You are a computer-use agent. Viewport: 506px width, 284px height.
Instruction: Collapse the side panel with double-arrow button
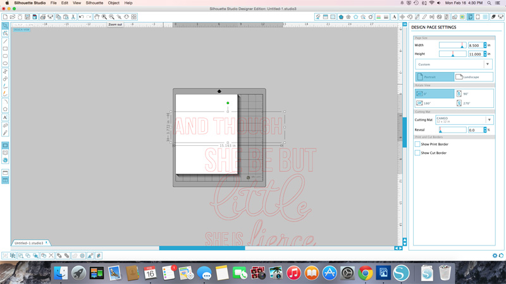tap(405, 24)
